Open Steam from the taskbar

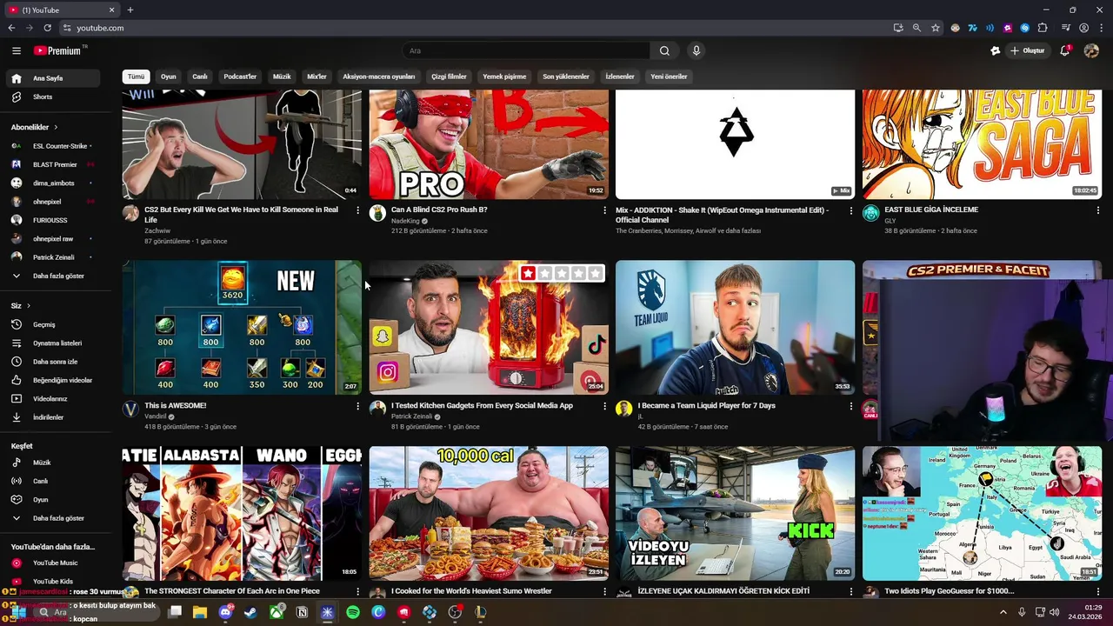click(250, 612)
